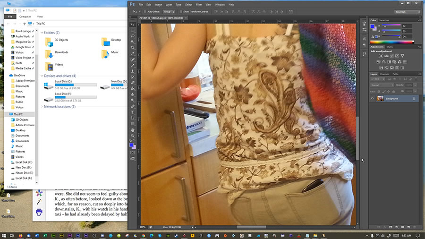Select the Brush tool
This screenshot has width=425, height=239.
(x=133, y=66)
